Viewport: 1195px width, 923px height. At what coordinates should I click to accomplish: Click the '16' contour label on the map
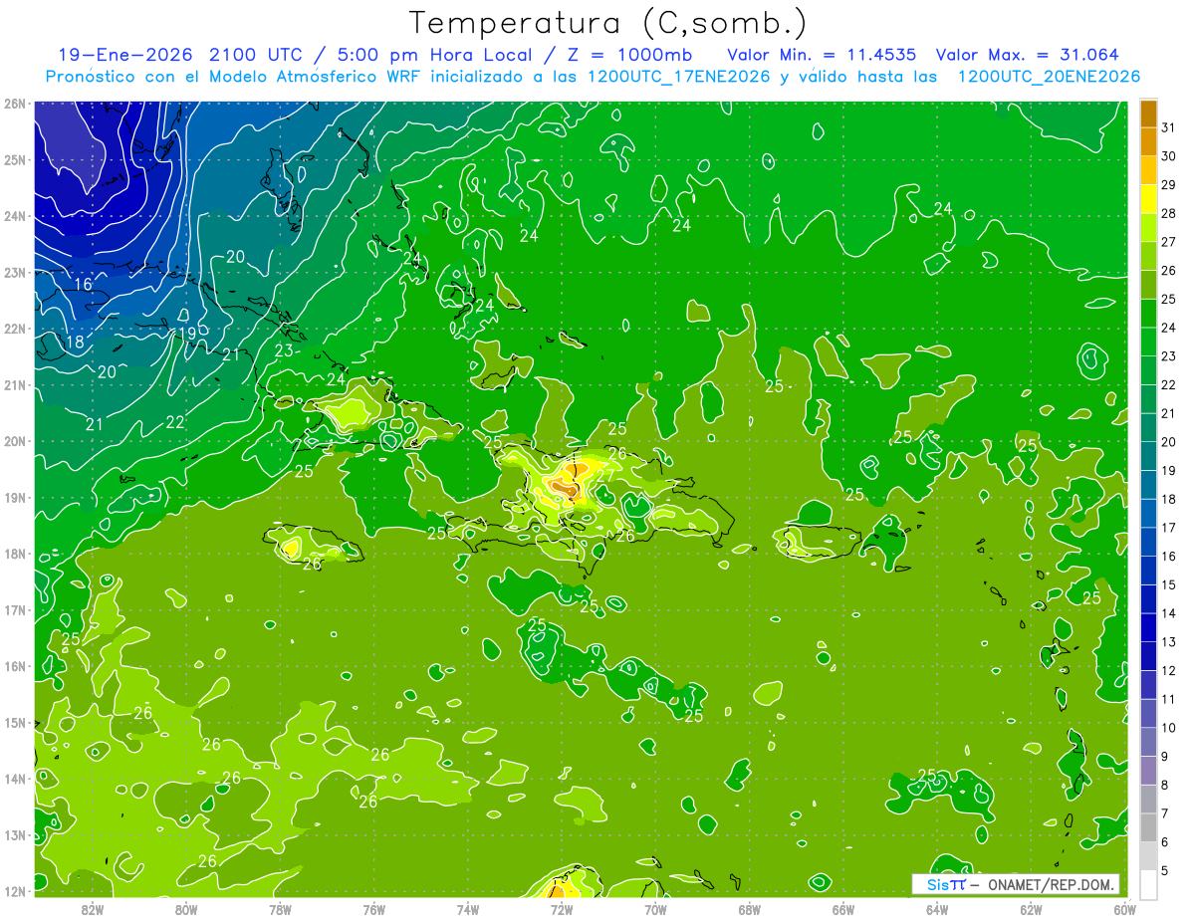(83, 285)
